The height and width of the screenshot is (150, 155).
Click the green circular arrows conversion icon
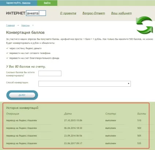[x=144, y=25]
